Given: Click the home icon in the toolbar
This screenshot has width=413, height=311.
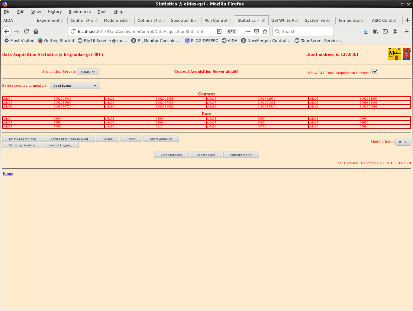Looking at the screenshot, I should 36,31.
